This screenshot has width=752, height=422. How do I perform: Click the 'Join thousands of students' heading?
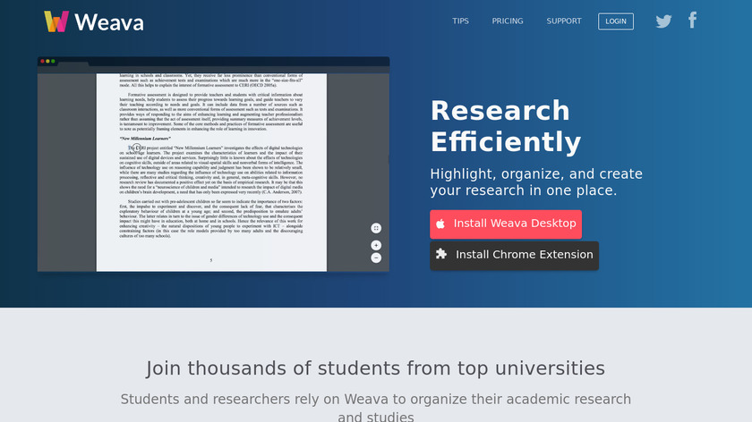coord(375,368)
